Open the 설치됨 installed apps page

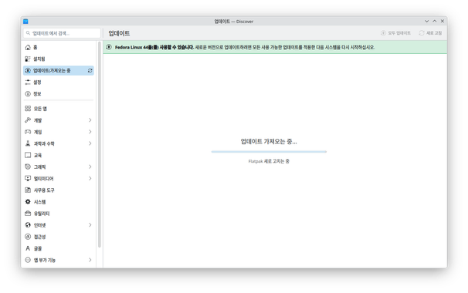59,59
